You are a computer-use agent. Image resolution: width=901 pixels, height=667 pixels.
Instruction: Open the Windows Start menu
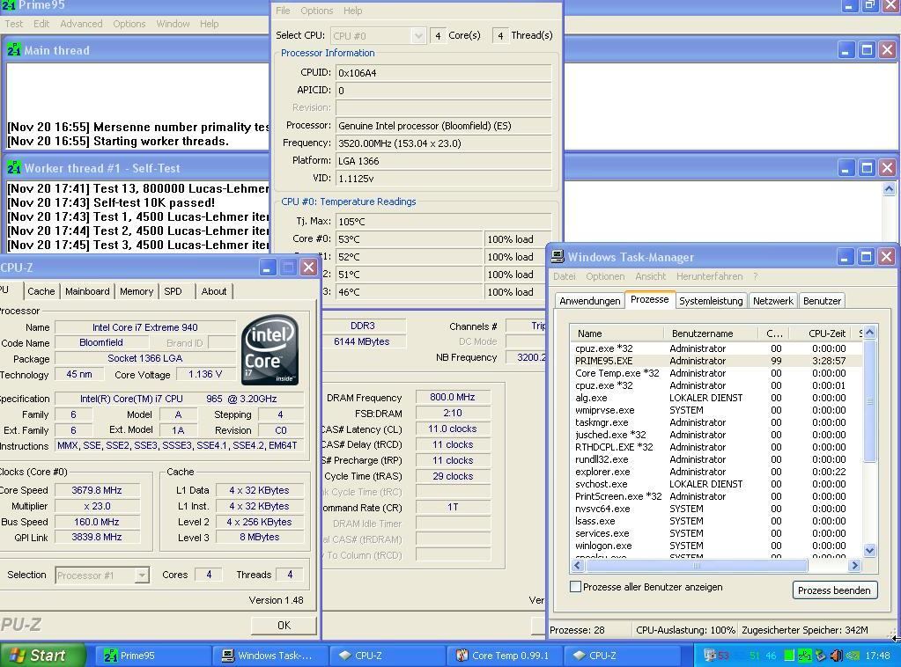(x=42, y=656)
